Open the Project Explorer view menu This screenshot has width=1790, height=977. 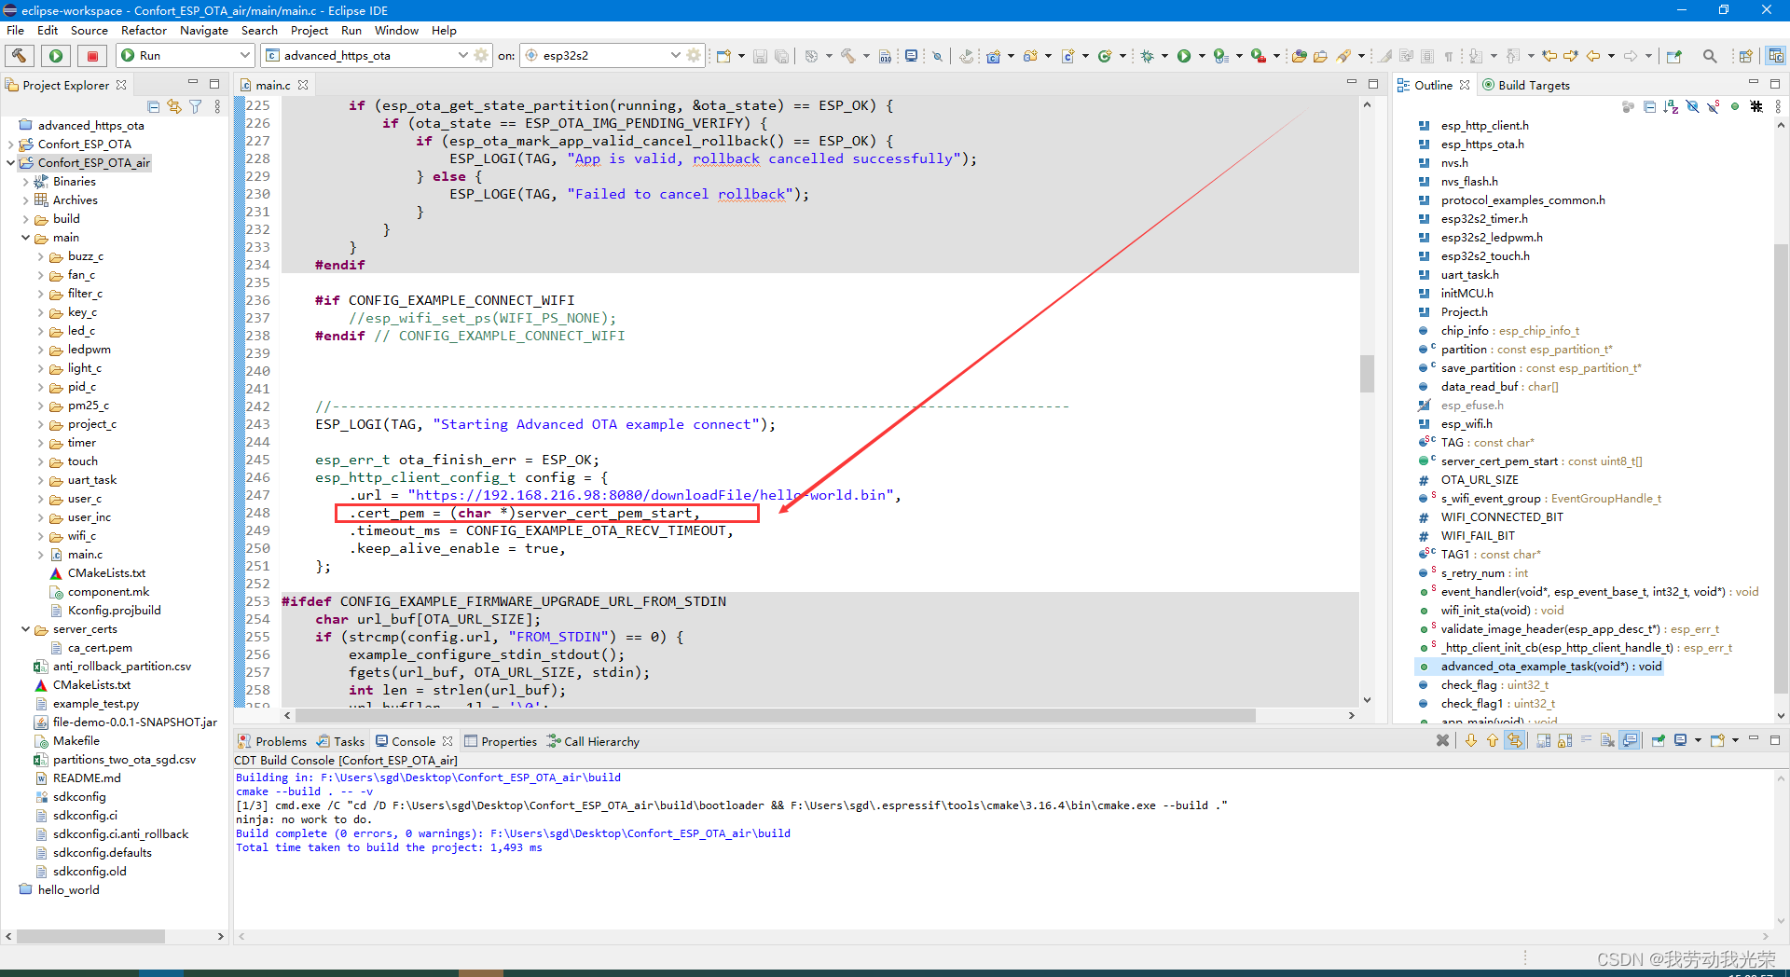click(x=217, y=106)
